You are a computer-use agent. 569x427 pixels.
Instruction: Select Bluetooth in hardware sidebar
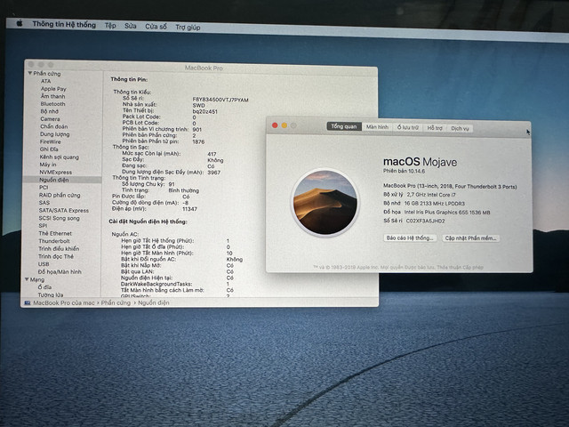53,103
